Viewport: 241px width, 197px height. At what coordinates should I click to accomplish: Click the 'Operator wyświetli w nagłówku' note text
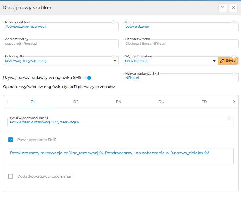point(59,87)
